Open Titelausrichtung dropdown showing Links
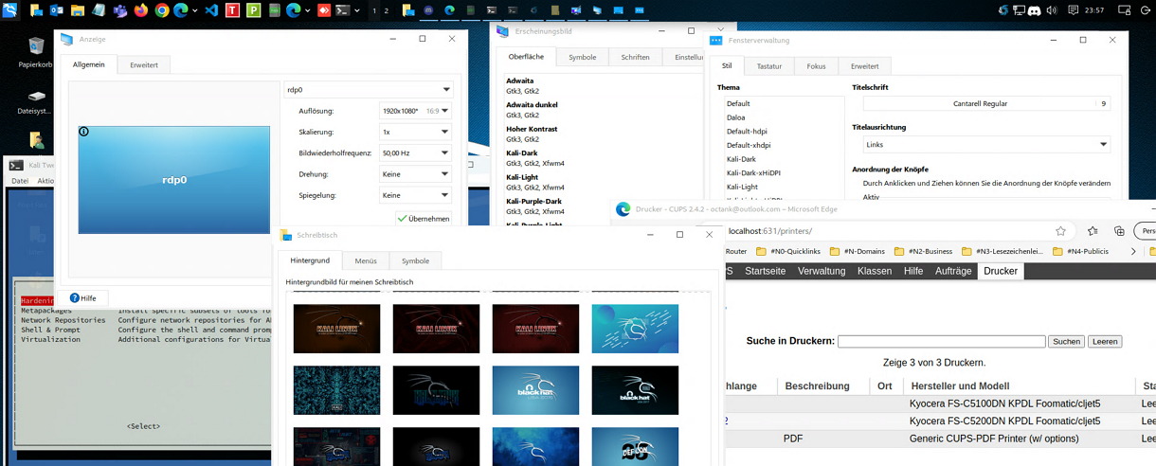Screen dimensions: 1156x466 click(x=986, y=145)
